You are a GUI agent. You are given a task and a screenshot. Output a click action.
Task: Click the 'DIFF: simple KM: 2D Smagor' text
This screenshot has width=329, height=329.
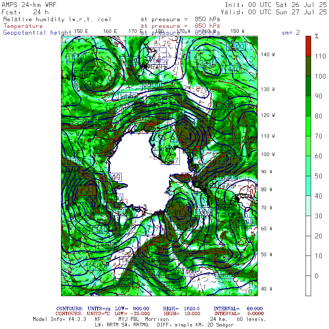point(195,325)
